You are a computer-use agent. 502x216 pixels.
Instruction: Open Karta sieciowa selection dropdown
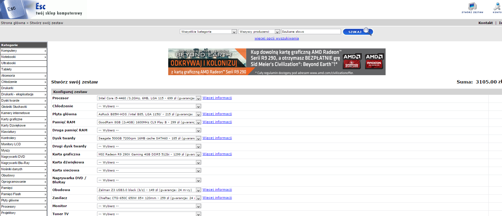point(149,170)
